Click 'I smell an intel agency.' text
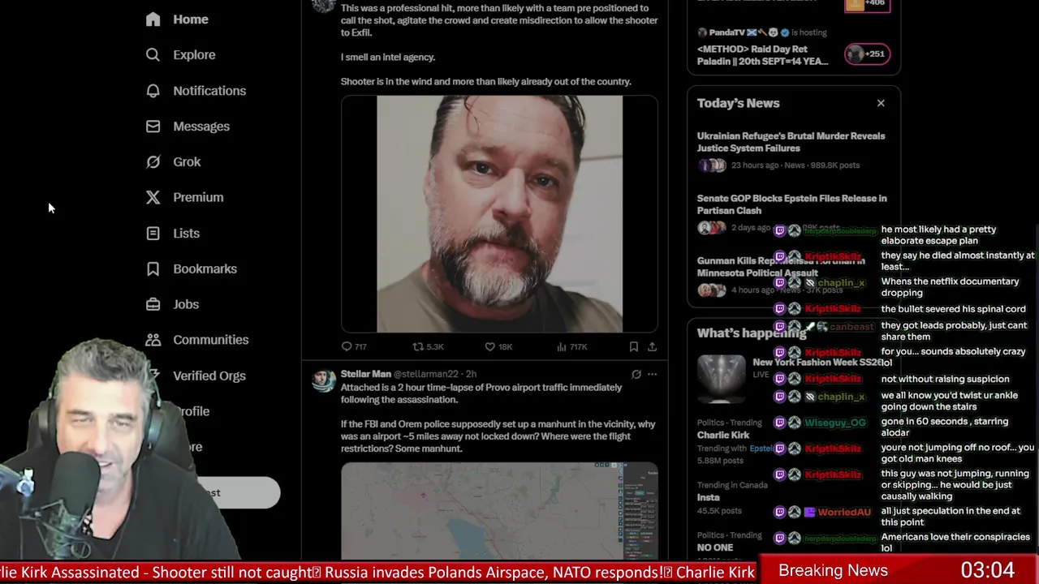Screen dimensions: 1039x584 click(x=388, y=58)
